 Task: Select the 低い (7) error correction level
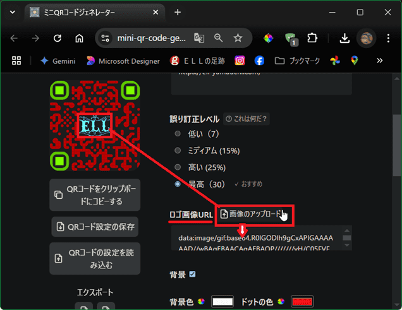click(178, 134)
